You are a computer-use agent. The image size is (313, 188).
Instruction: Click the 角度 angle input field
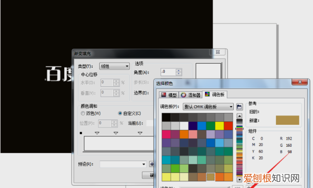(168, 72)
